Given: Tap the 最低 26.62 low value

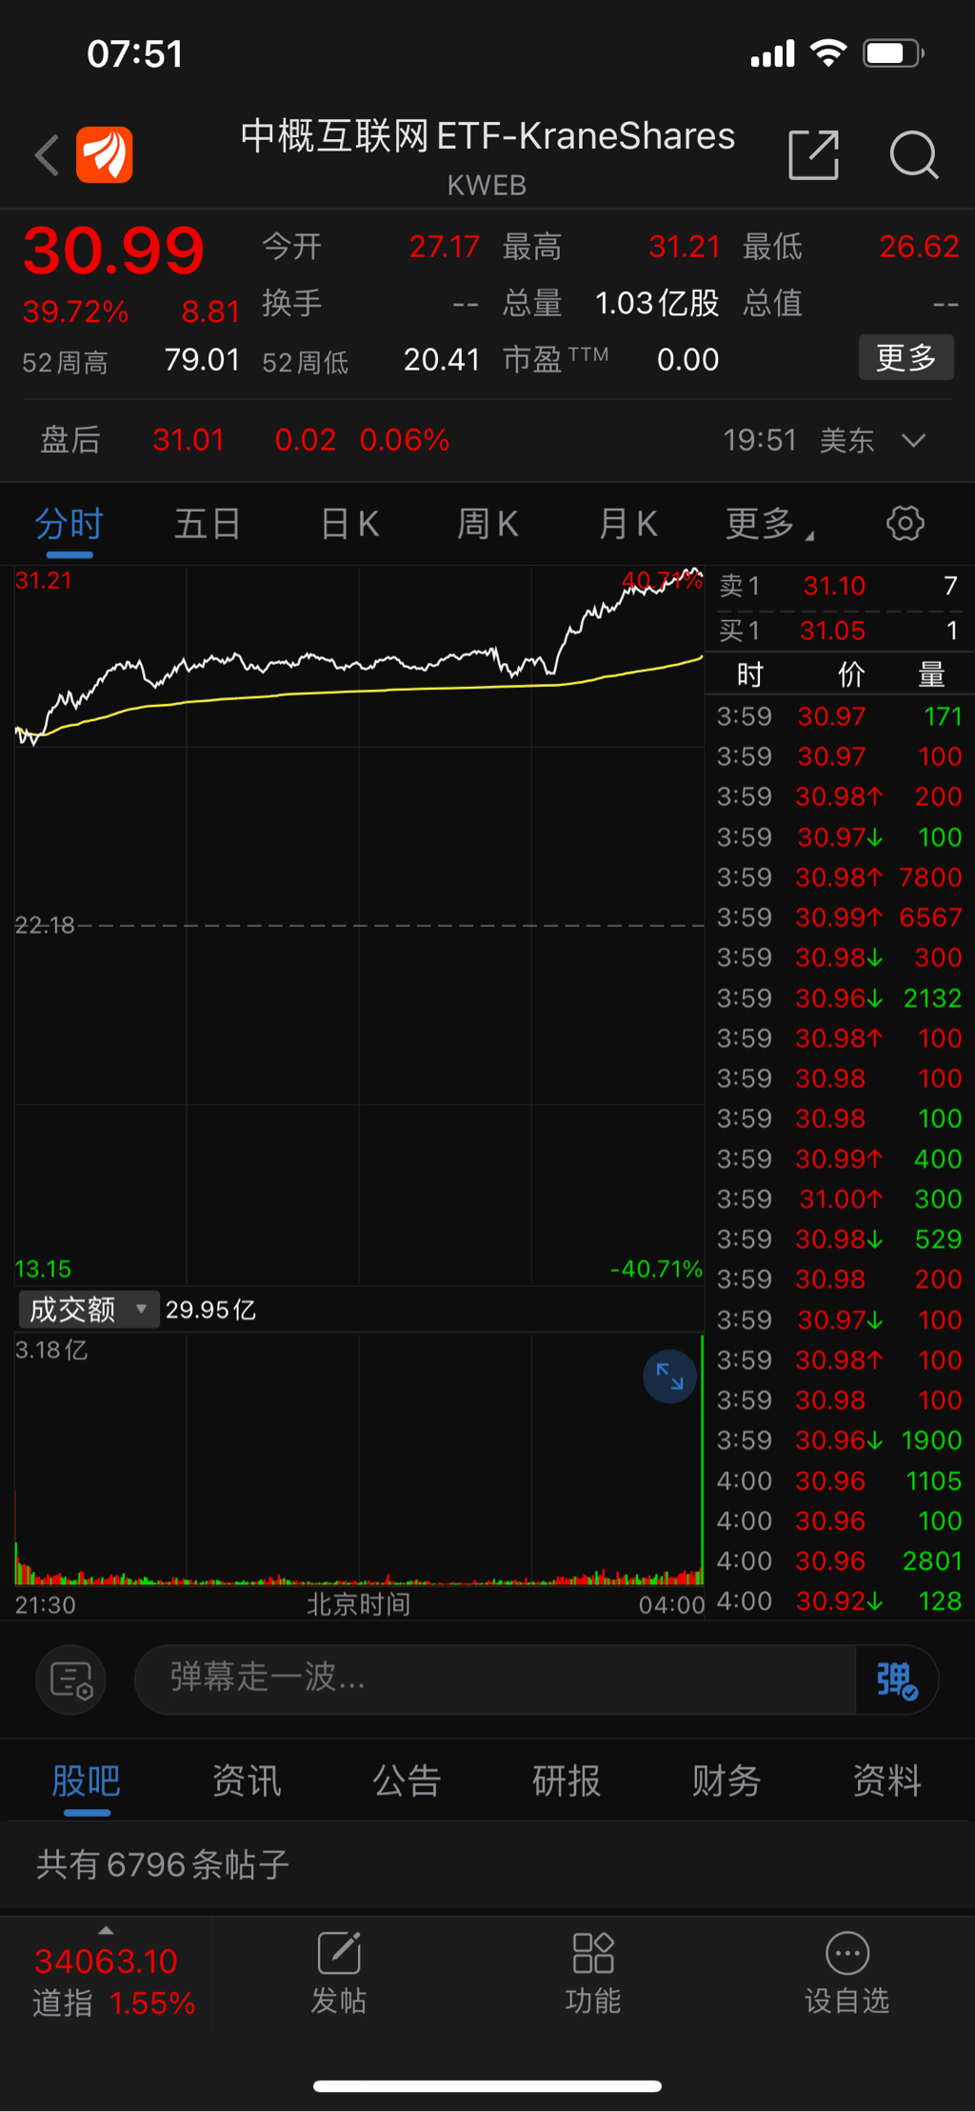Looking at the screenshot, I should tap(919, 247).
